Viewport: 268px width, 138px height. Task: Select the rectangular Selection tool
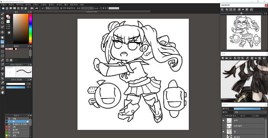(x=2, y=51)
